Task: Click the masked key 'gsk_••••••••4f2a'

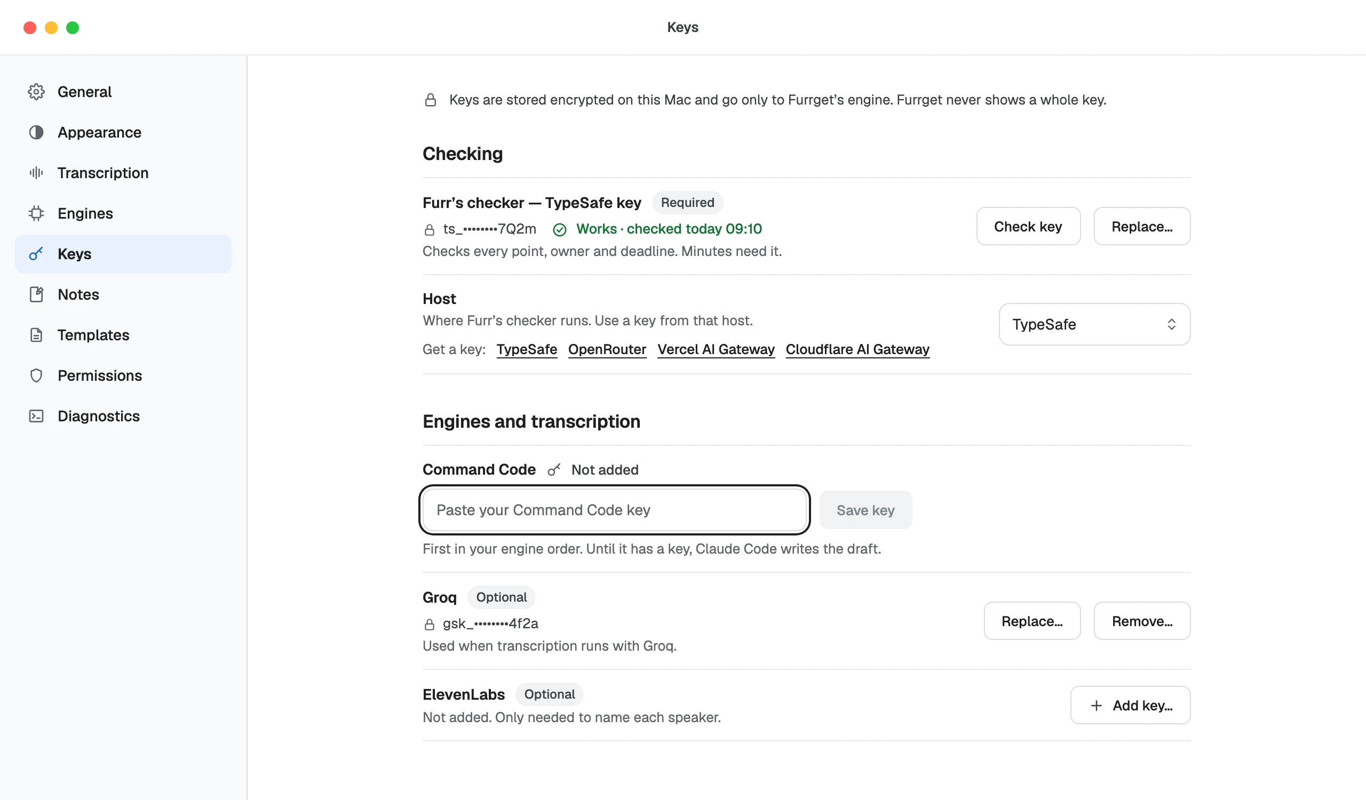Action: tap(490, 624)
